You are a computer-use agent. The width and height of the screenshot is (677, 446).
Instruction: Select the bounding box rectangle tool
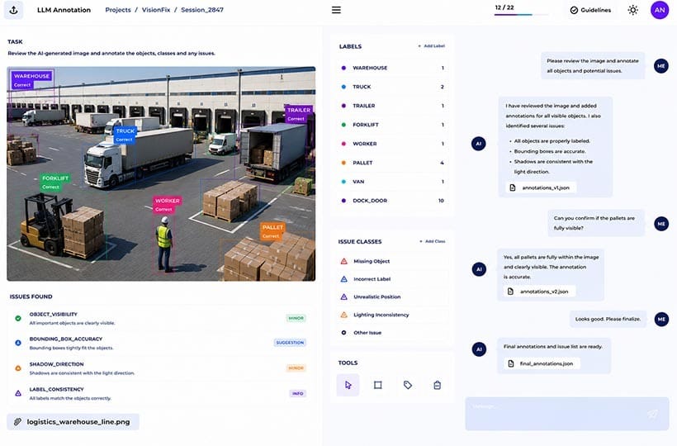tap(378, 385)
